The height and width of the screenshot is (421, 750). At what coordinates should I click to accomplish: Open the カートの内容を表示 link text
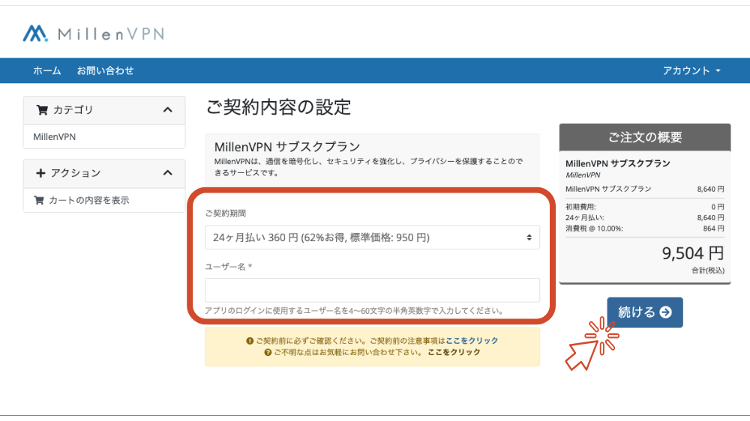(89, 200)
